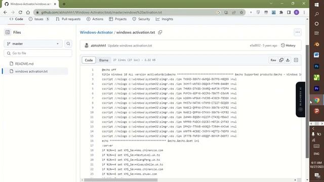The width and height of the screenshot is (324, 182).
Task: Click the ':server' code line
Action: [107, 146]
